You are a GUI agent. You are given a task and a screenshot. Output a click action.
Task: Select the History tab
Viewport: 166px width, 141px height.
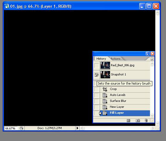click(101, 58)
